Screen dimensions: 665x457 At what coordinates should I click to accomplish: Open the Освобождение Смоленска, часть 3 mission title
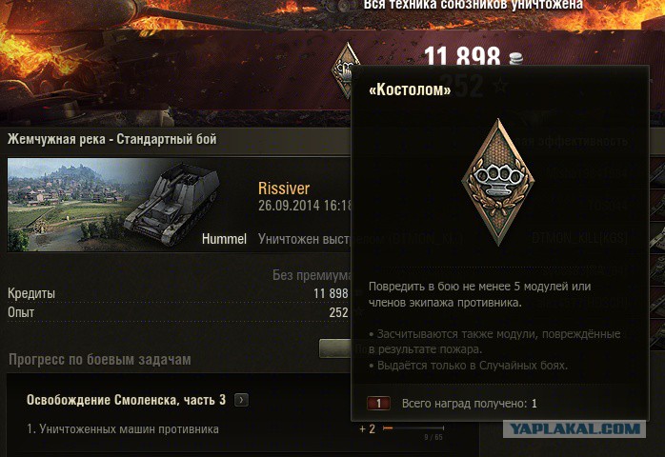pyautogui.click(x=126, y=400)
